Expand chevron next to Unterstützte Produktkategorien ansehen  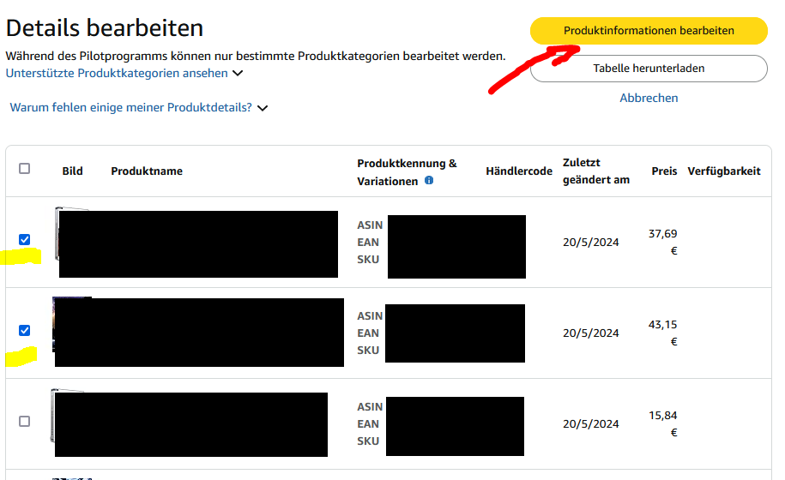pos(238,74)
